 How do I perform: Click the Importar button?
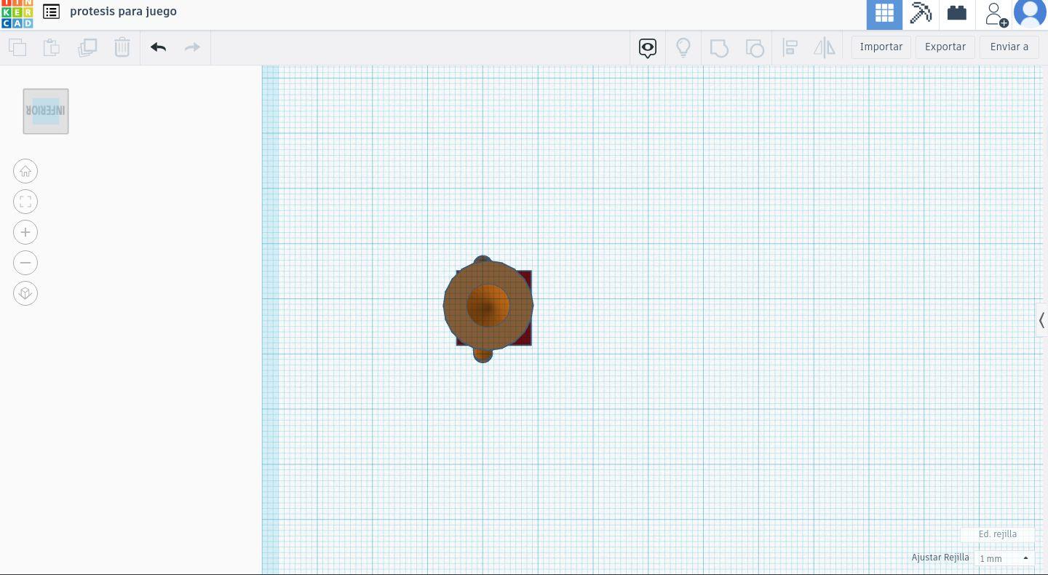click(x=881, y=47)
